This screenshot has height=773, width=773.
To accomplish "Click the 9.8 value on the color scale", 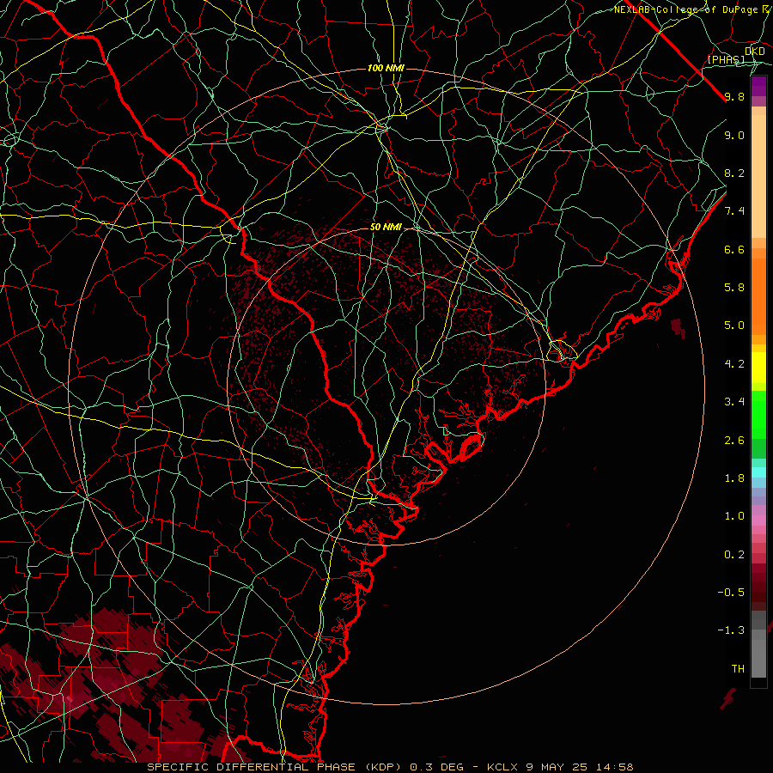I will (734, 96).
